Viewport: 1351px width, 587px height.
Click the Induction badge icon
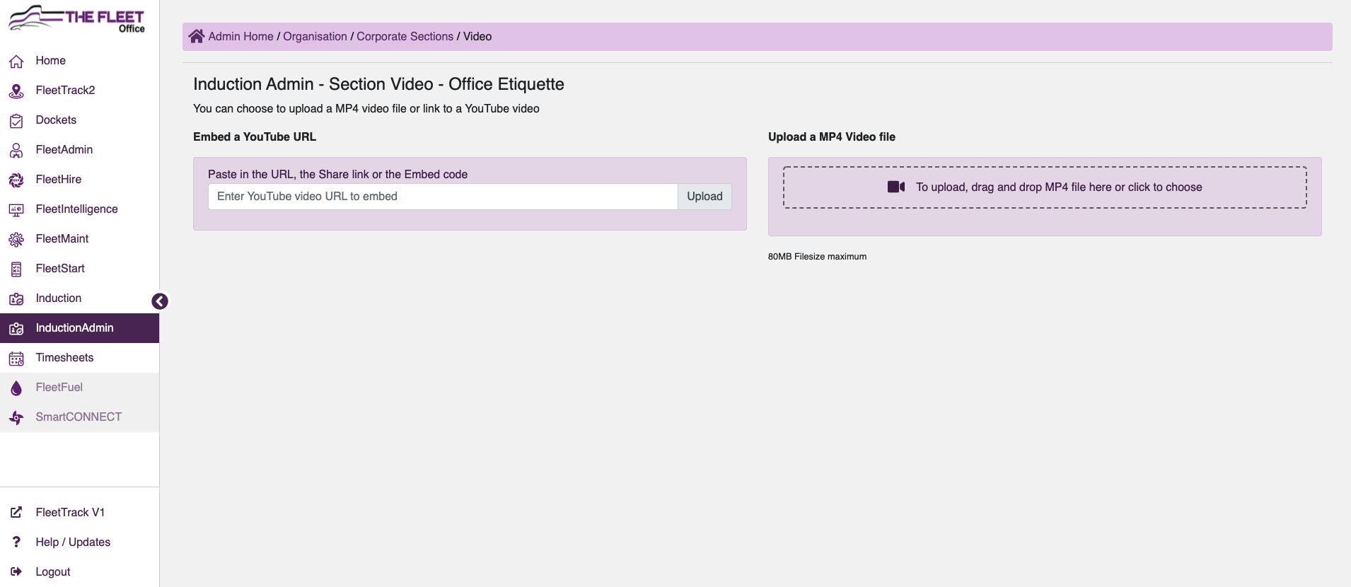(x=16, y=299)
